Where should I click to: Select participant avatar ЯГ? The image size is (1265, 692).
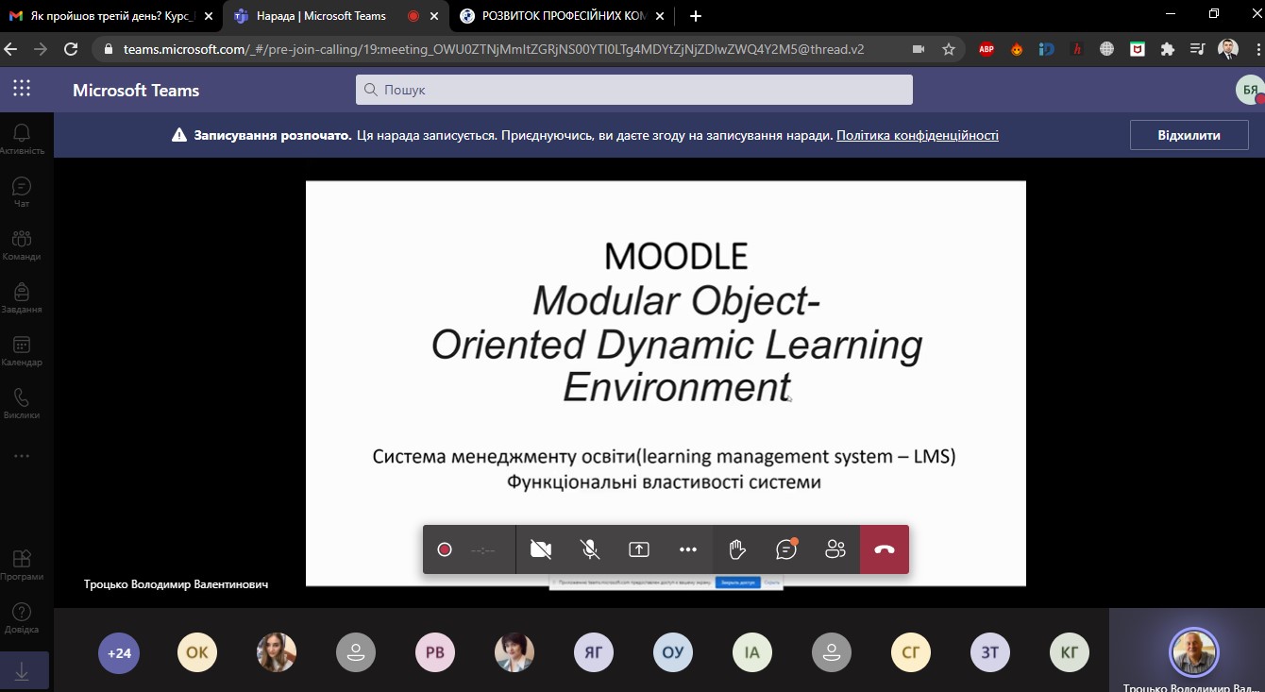pyautogui.click(x=594, y=652)
